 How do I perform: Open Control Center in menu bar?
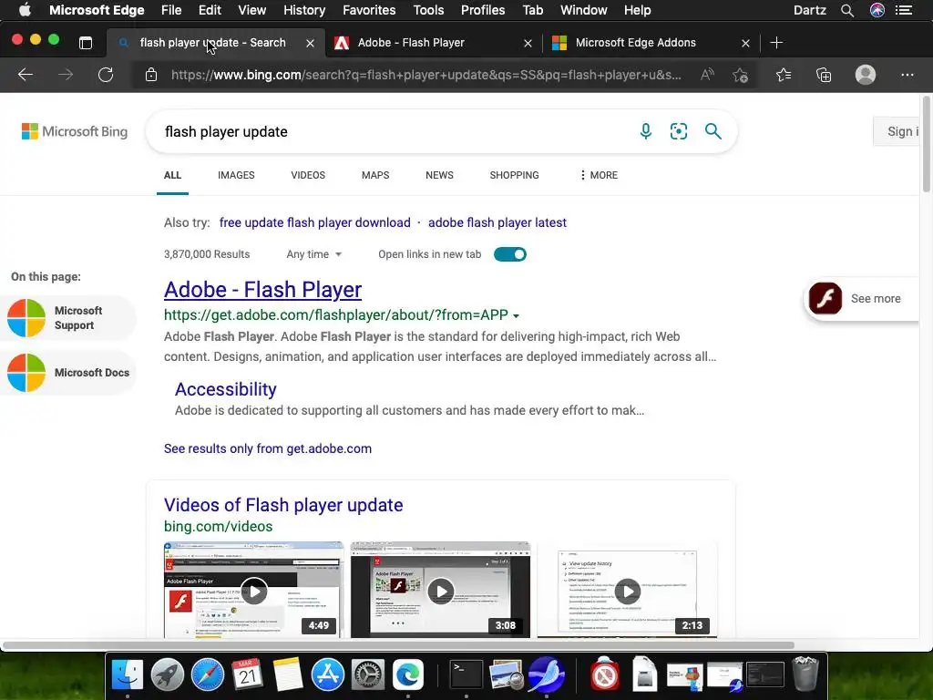tap(904, 10)
